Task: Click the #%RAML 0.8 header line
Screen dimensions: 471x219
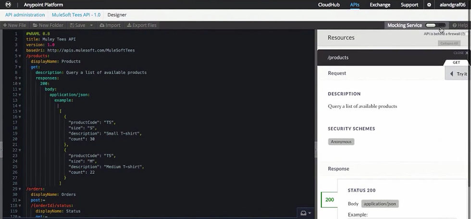Action: [38, 34]
